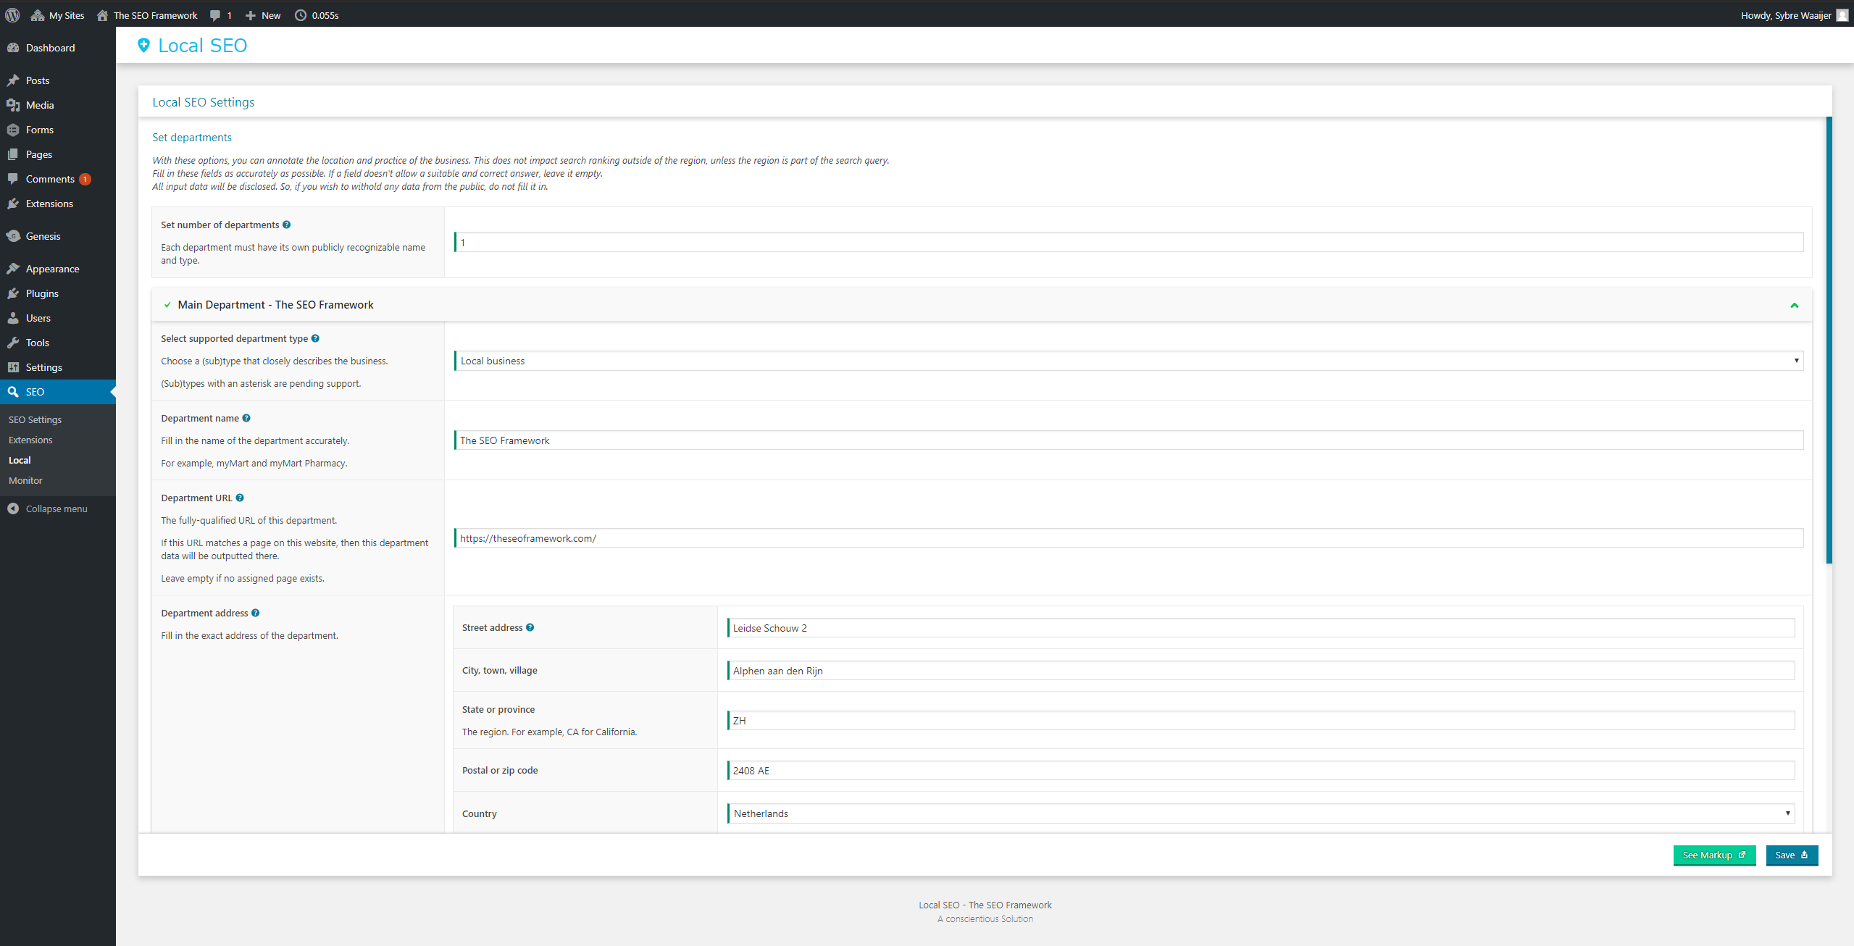The image size is (1854, 946).
Task: Open the My Sites menu
Action: coord(58,15)
